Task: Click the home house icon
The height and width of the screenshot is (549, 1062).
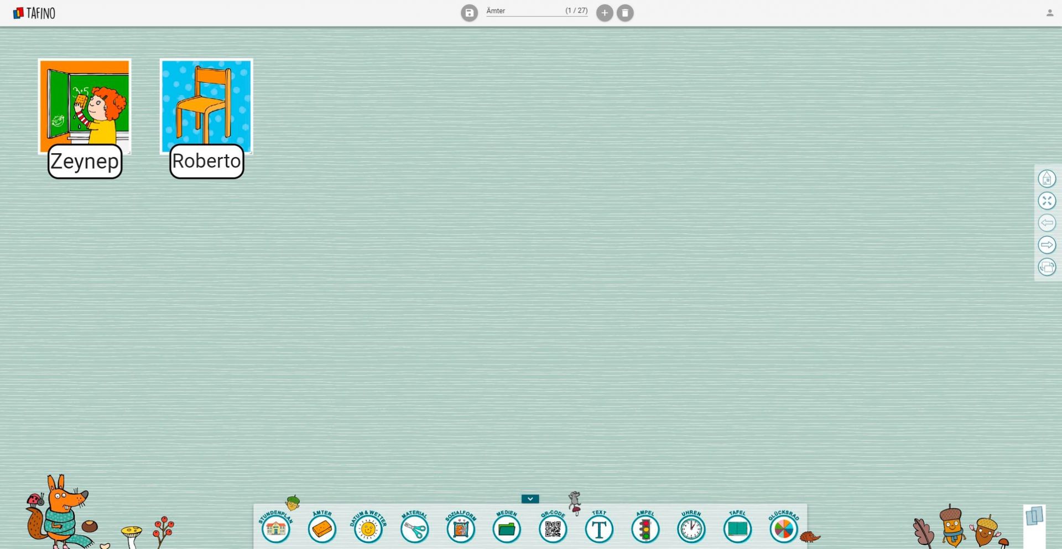Action: coord(1047,179)
